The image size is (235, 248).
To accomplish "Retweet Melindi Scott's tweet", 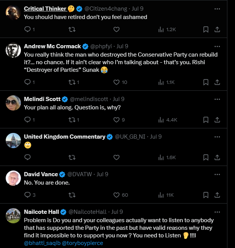I will coord(71,120).
